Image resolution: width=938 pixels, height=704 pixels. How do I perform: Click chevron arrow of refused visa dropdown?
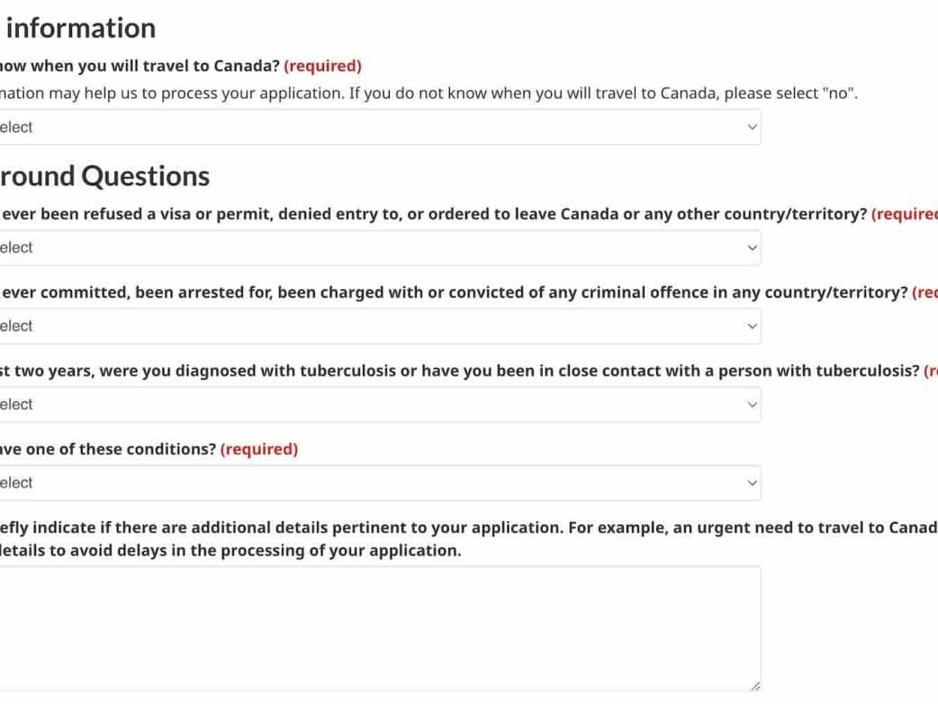click(x=753, y=248)
